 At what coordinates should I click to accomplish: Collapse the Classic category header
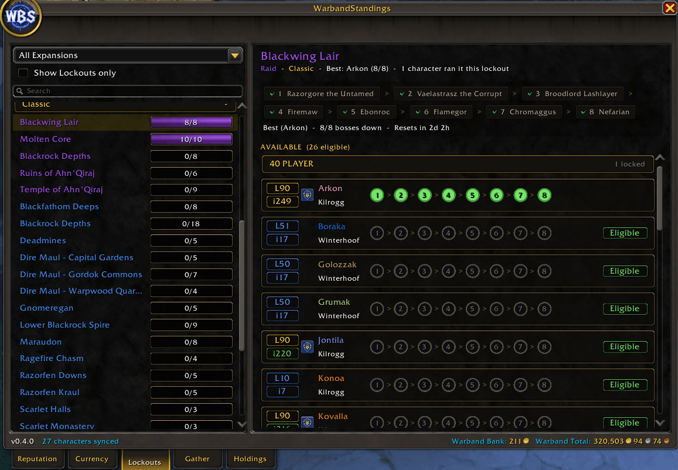click(x=125, y=105)
